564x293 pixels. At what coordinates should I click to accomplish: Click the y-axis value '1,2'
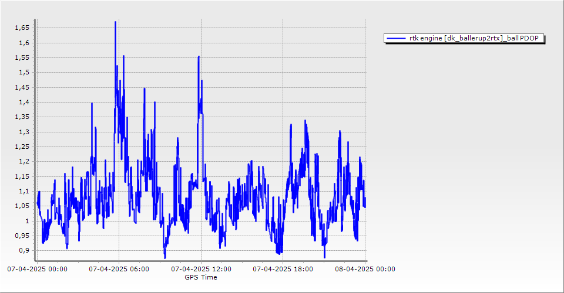pos(23,161)
